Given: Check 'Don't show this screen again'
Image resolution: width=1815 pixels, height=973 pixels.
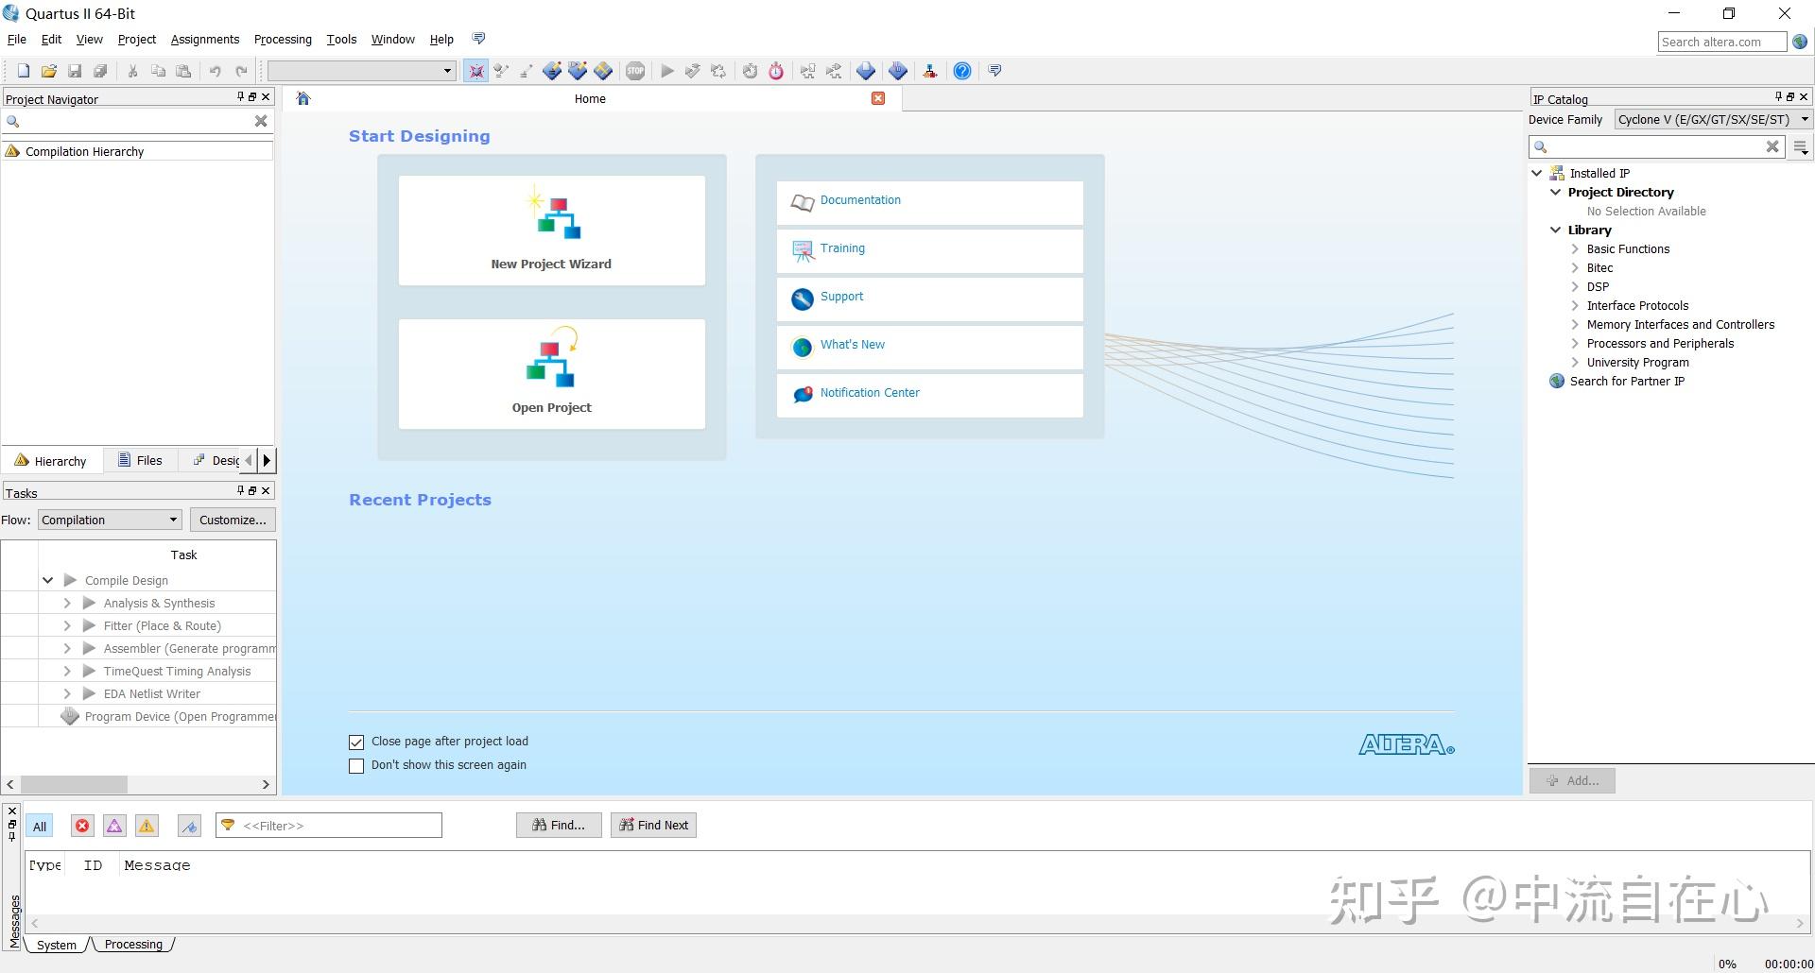Looking at the screenshot, I should click(x=356, y=766).
